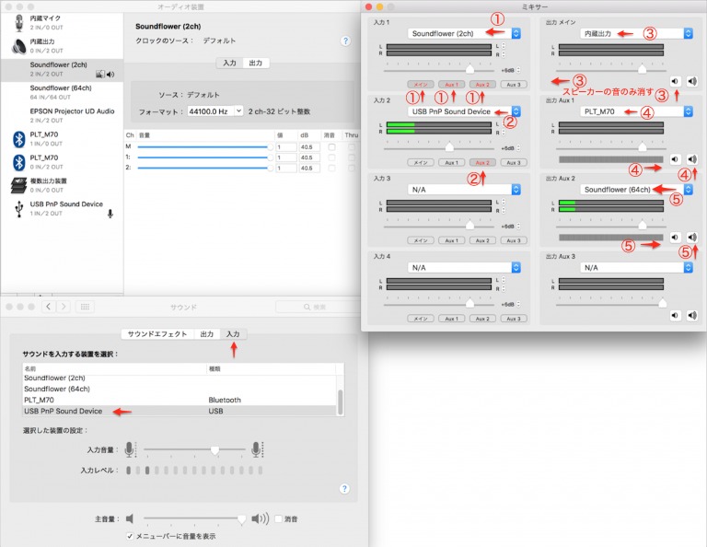Toggle mute (消音) checkbox for channel 2
This screenshot has height=547, width=707.
tap(331, 168)
